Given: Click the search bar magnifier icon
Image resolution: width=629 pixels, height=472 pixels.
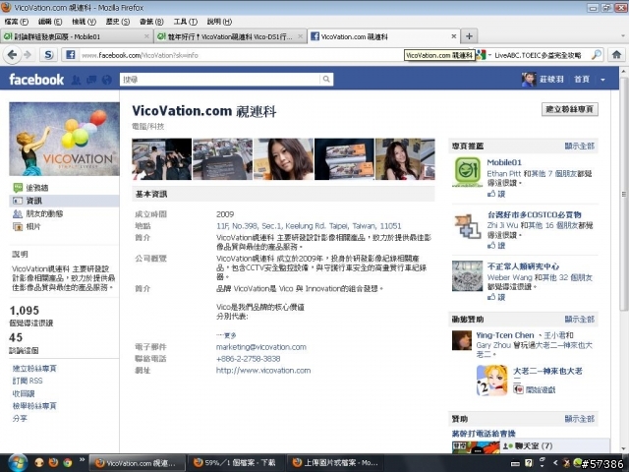Looking at the screenshot, I should 597,55.
